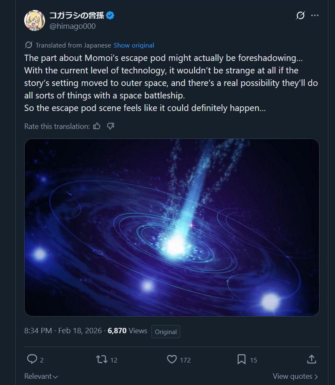Rate translation with thumbs down

[111, 126]
